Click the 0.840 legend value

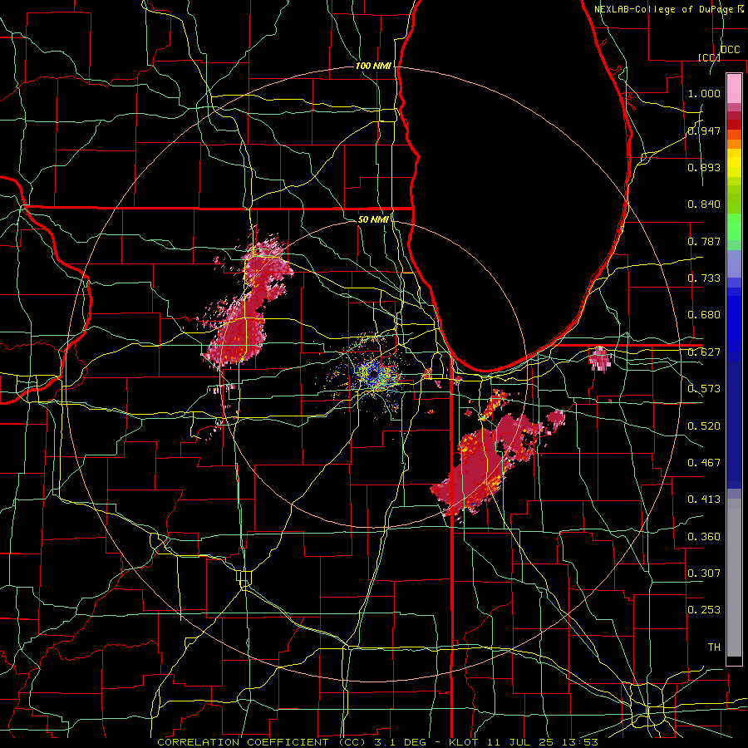click(x=704, y=204)
